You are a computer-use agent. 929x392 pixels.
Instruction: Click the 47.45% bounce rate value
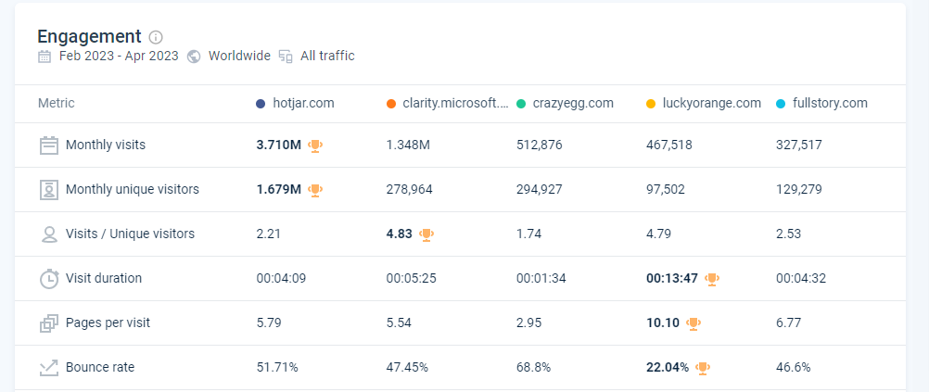click(x=407, y=367)
